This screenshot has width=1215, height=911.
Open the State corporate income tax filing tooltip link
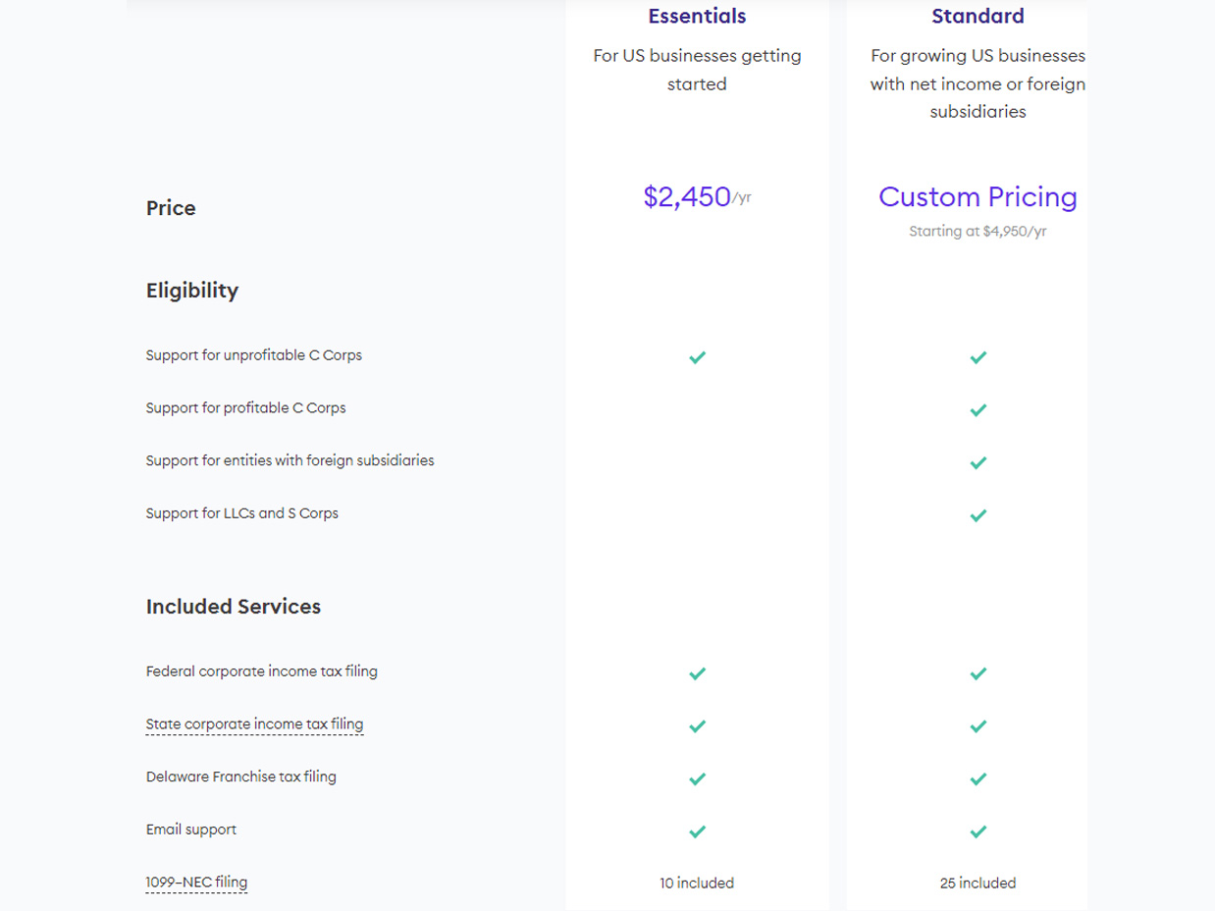pos(254,724)
